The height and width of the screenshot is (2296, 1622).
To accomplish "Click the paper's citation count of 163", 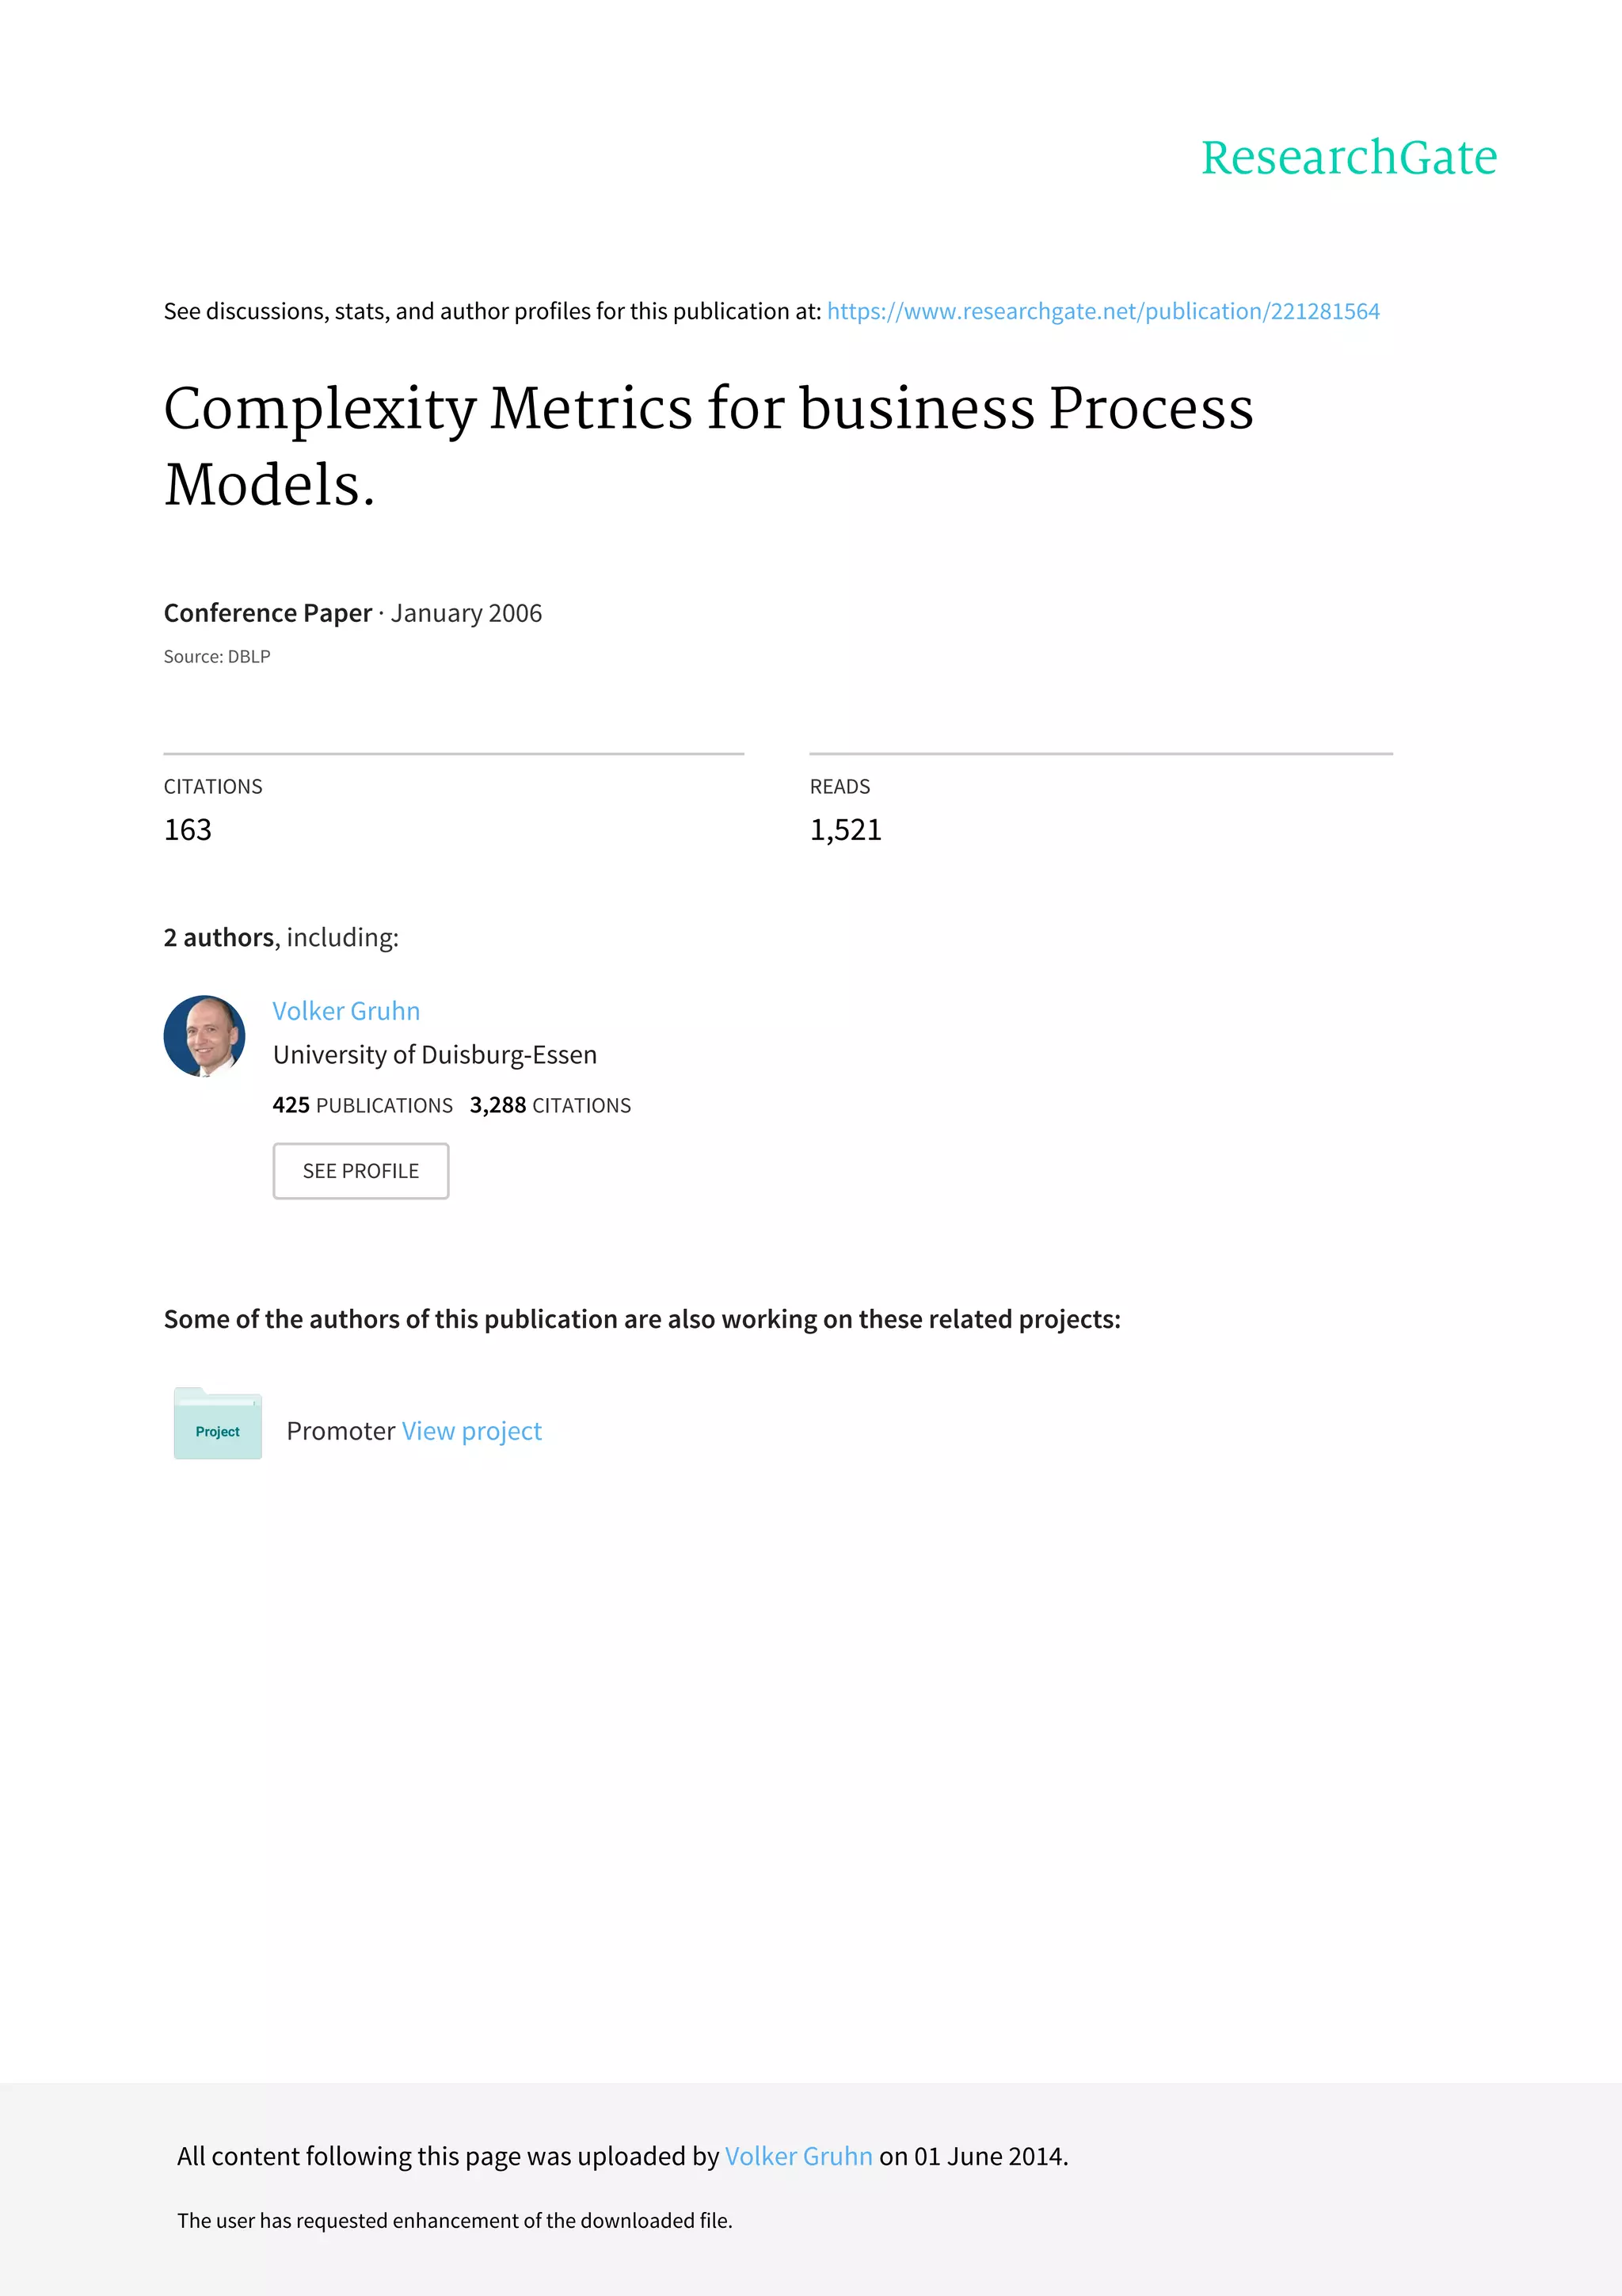I will click(188, 830).
